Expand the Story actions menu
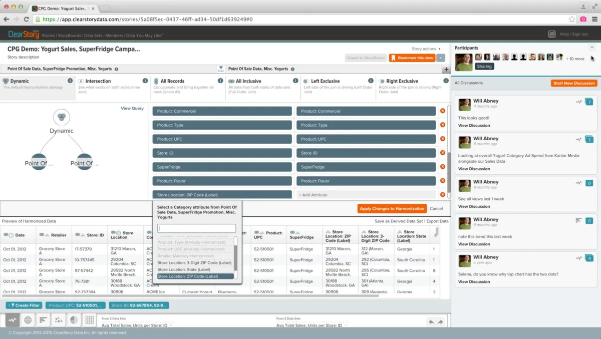 tap(426, 49)
